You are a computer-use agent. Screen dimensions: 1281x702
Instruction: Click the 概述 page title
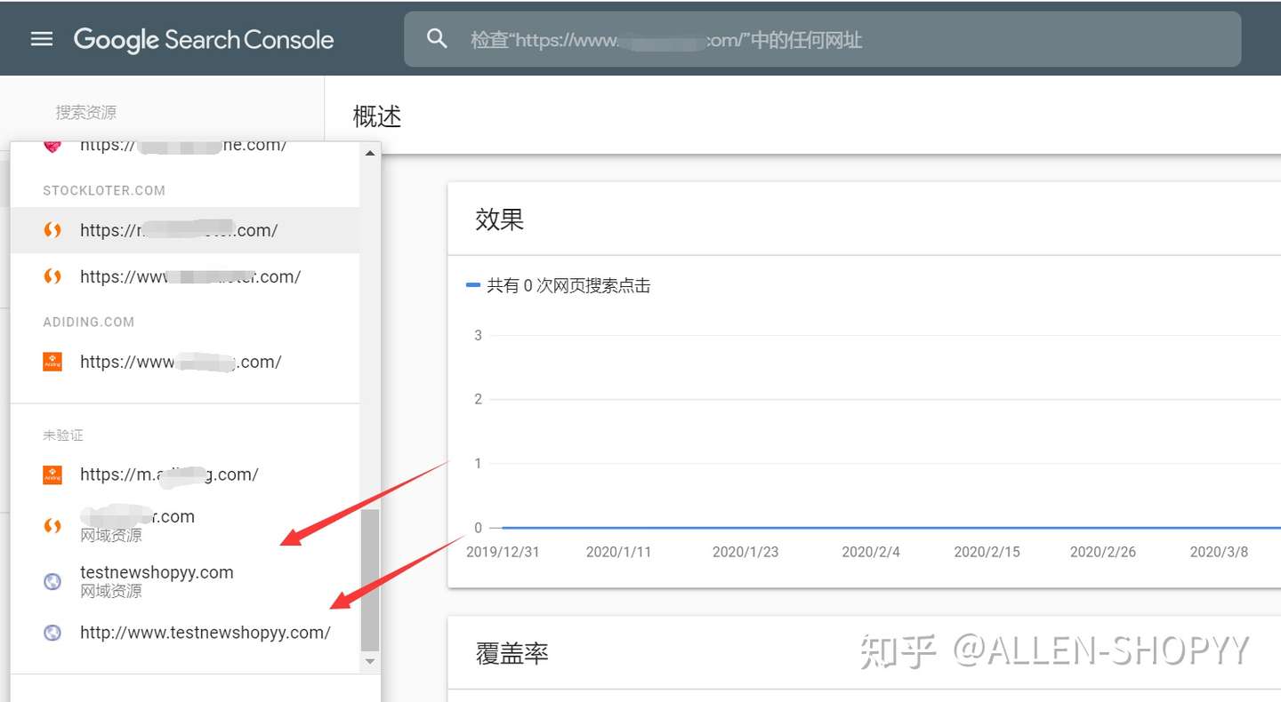click(x=377, y=116)
